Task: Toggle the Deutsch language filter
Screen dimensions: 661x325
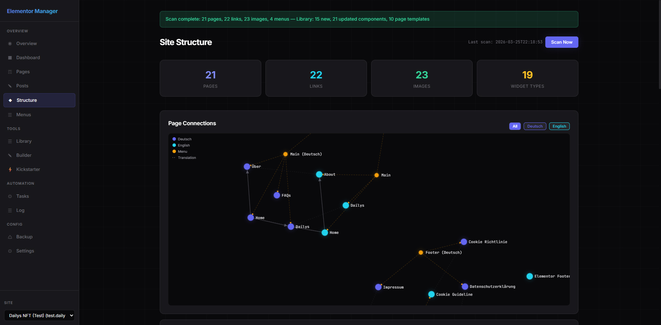Action: tap(535, 126)
